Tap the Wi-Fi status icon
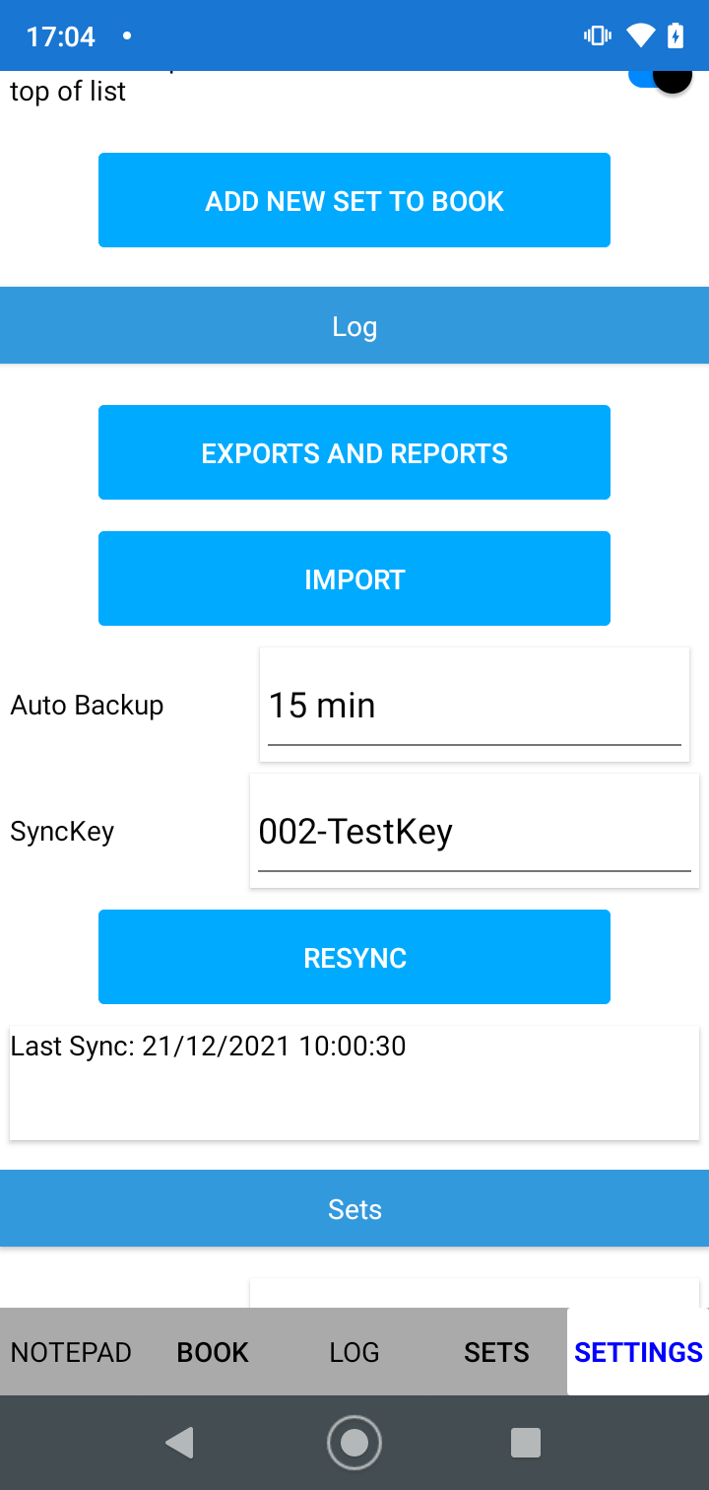The height and width of the screenshot is (1490, 709). coord(639,35)
